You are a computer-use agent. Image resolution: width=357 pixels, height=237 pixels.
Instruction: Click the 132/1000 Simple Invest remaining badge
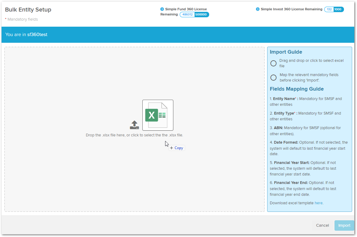click(x=334, y=9)
